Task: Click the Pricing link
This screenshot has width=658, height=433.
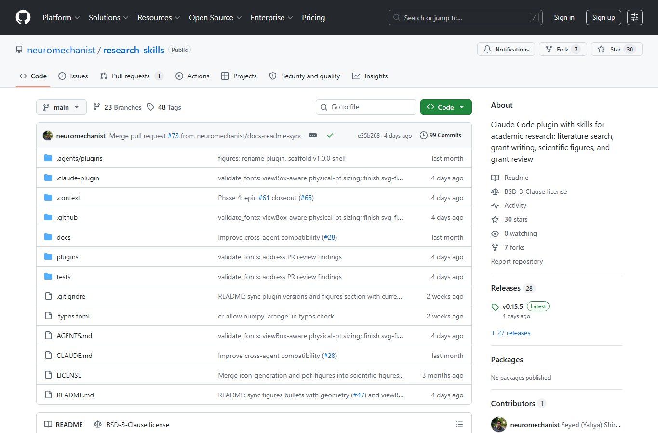Action: (313, 17)
